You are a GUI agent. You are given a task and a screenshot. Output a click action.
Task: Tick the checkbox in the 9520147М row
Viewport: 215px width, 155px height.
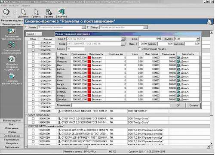point(33,141)
